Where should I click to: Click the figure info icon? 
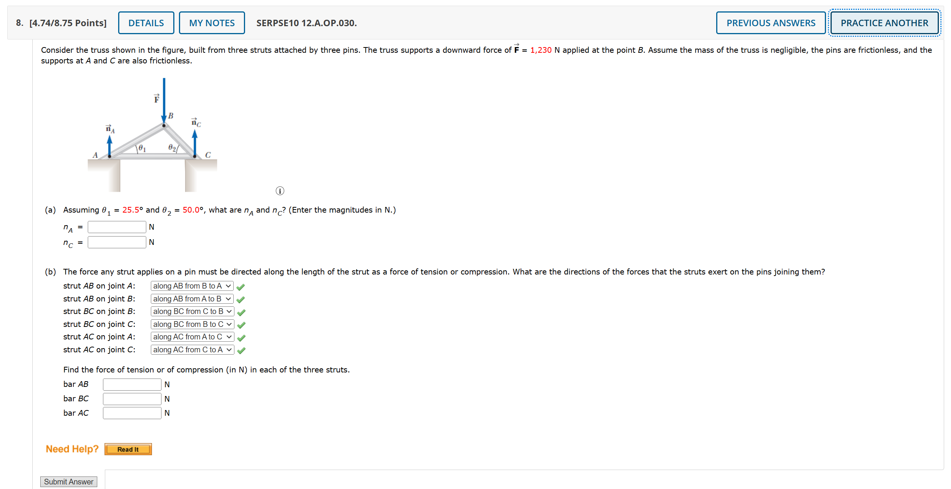(x=280, y=191)
